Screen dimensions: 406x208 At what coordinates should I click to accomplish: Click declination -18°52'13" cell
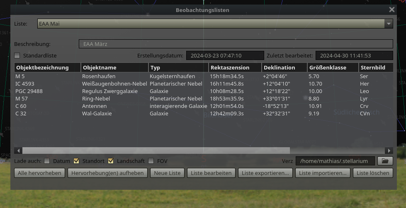point(276,106)
